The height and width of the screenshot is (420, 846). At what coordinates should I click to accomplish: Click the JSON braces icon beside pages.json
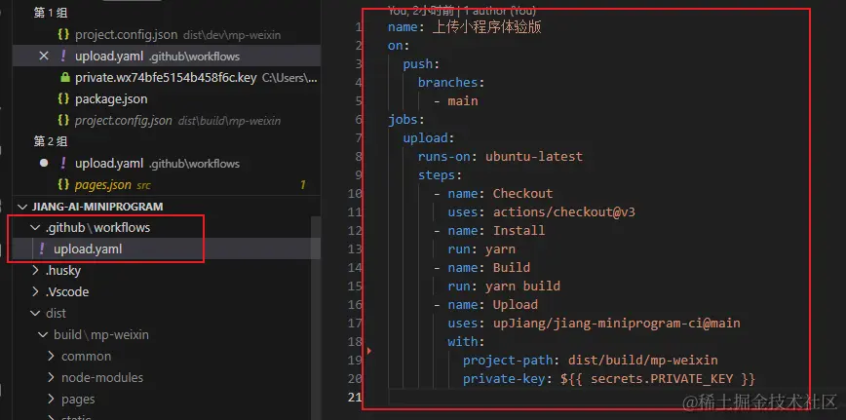(x=63, y=185)
